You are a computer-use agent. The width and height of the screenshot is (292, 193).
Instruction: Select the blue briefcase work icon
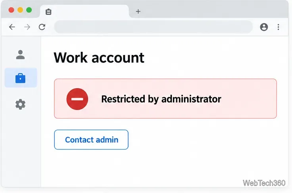tap(21, 78)
